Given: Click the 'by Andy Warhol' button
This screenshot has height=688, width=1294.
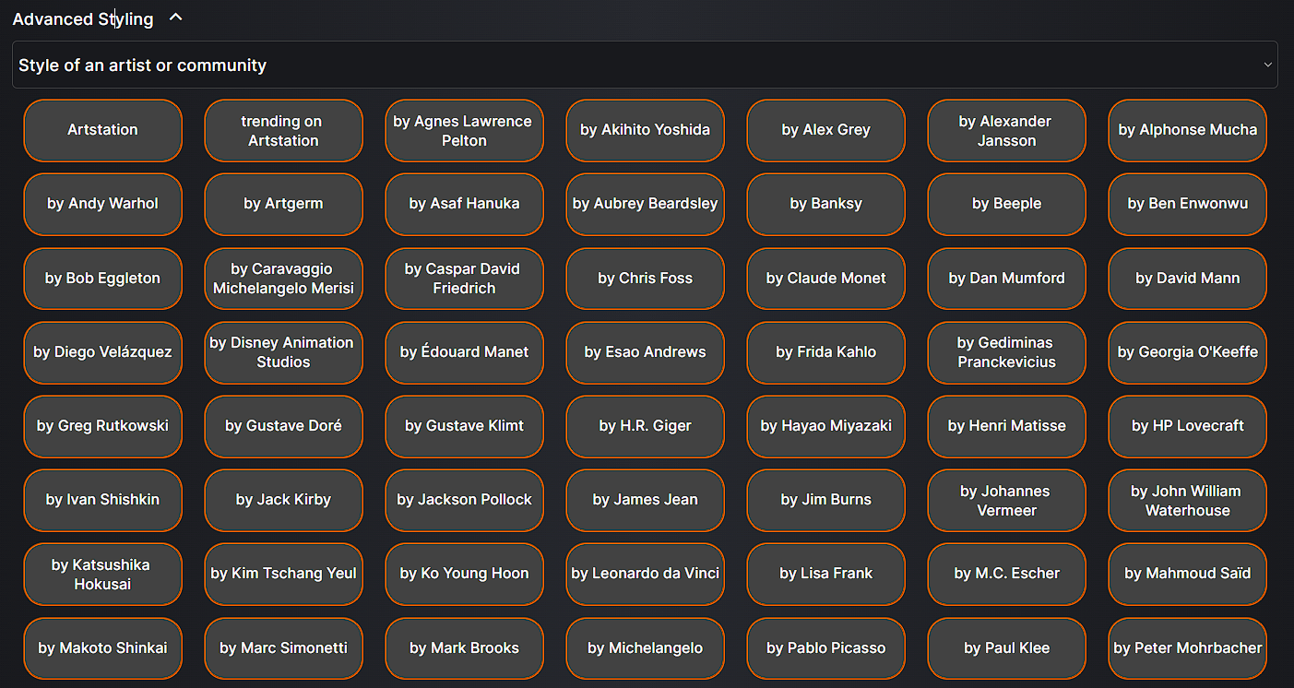Looking at the screenshot, I should [x=102, y=204].
